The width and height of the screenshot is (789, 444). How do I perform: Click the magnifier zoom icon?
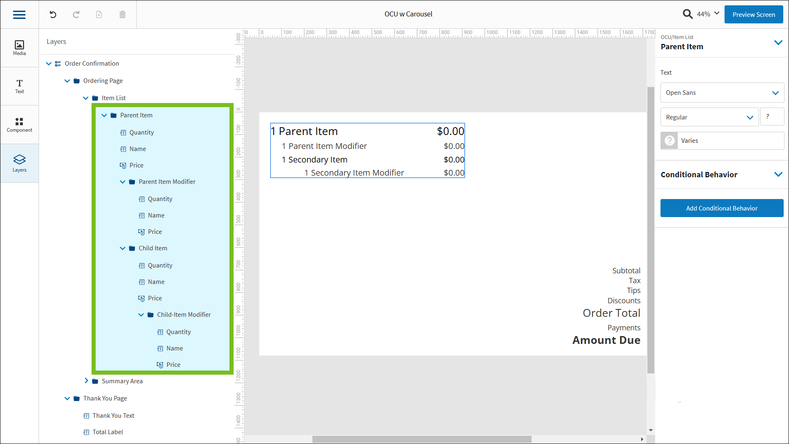click(x=687, y=14)
